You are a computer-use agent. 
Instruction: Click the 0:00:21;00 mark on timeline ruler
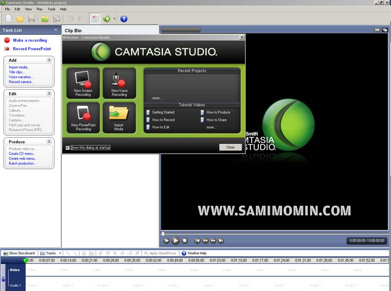90,260
